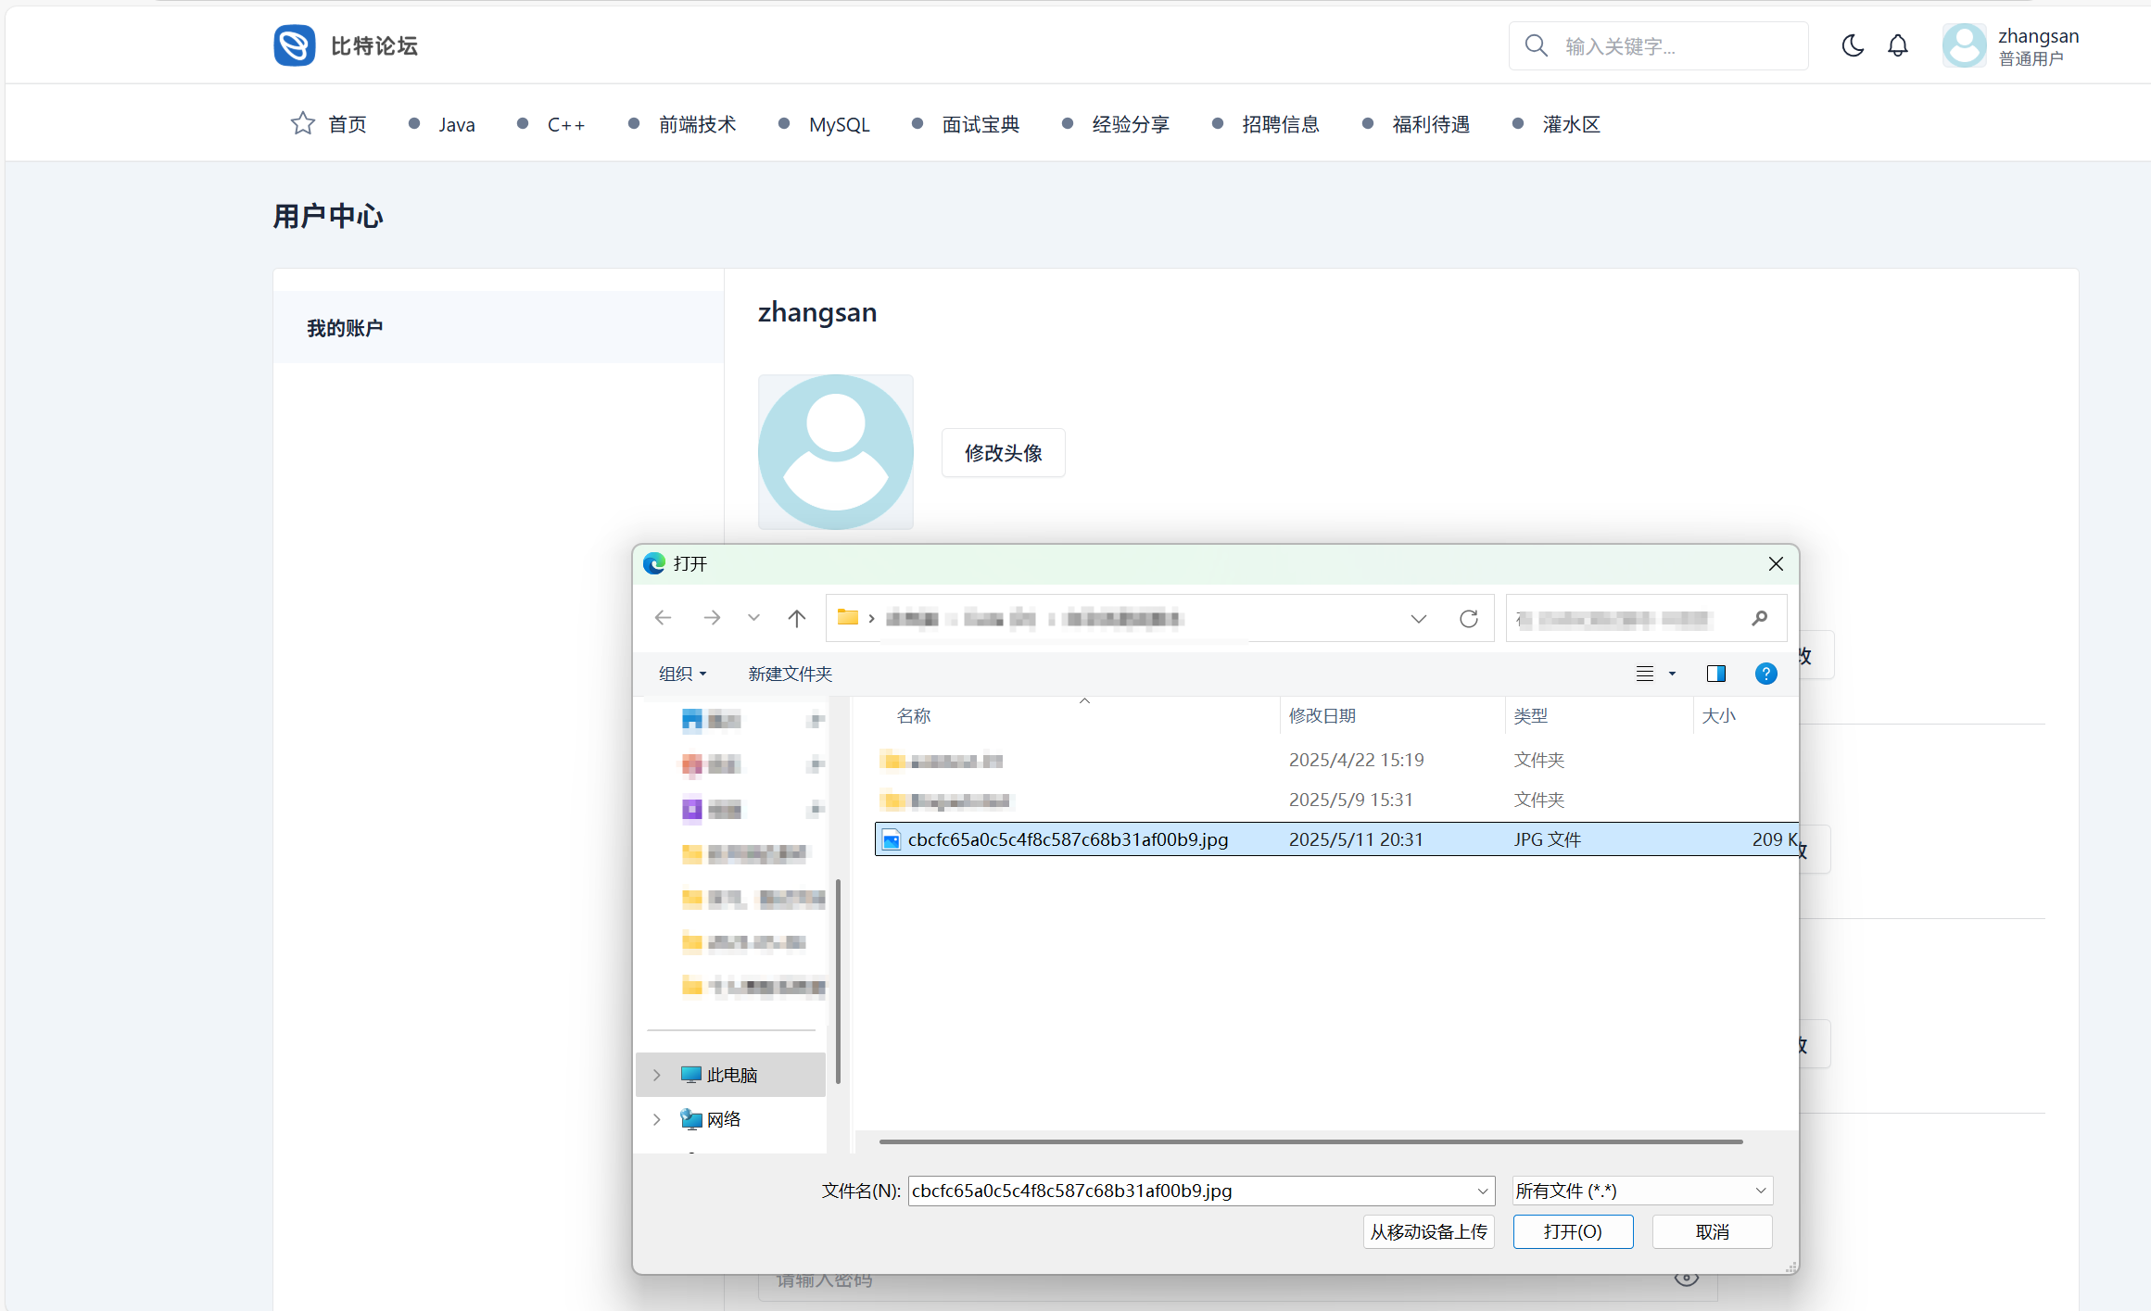The height and width of the screenshot is (1311, 2151).
Task: Open notifications bell icon
Action: coord(1897,45)
